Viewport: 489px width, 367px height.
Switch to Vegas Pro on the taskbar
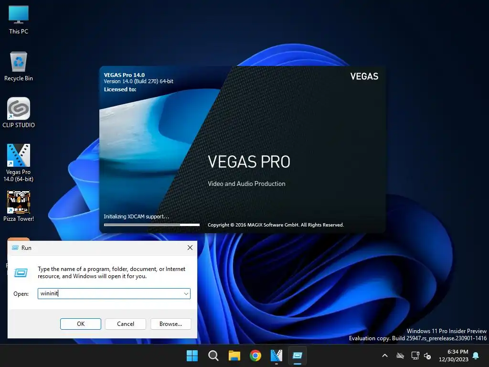tap(276, 356)
